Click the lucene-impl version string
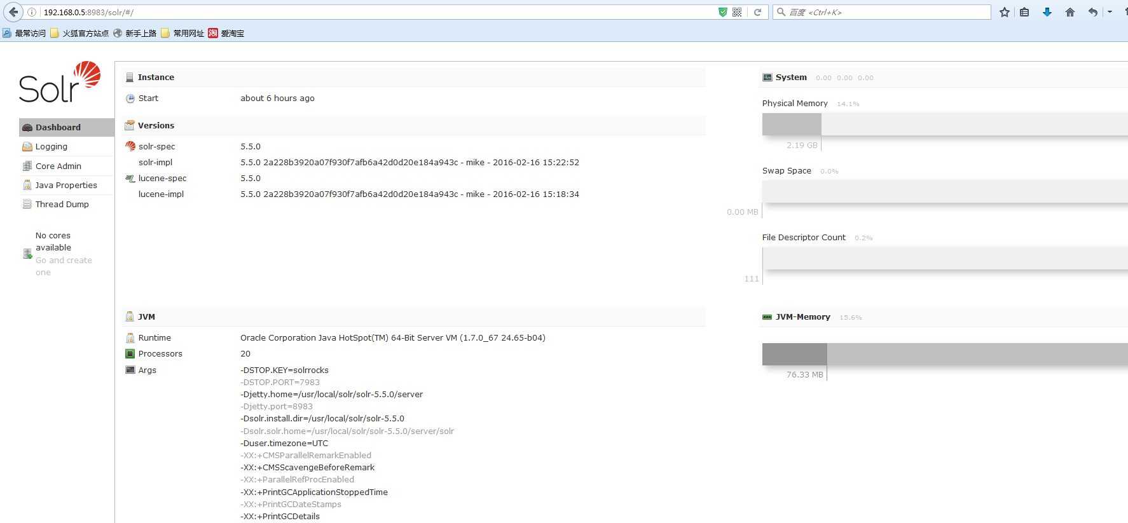This screenshot has width=1128, height=523. pos(409,194)
